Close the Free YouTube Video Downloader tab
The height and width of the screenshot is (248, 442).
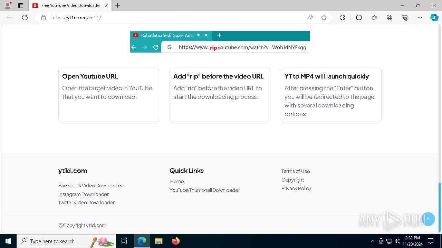tap(106, 6)
